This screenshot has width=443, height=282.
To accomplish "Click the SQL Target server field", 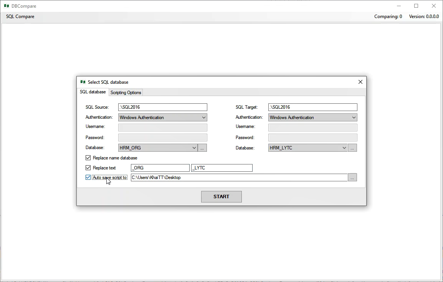I will 313,107.
